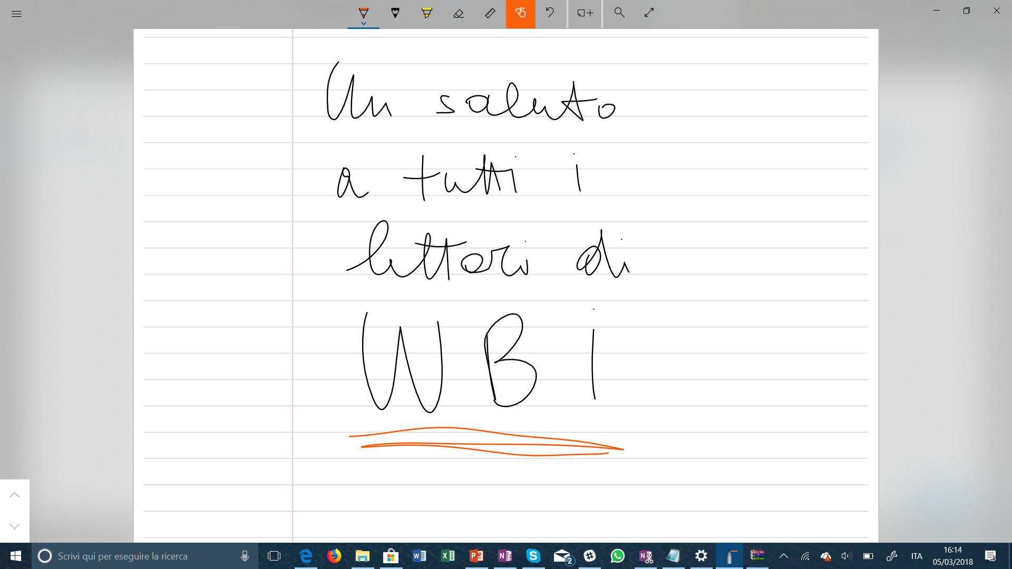Open the magnifier search tool
Viewport: 1012px width, 569px height.
tap(619, 13)
